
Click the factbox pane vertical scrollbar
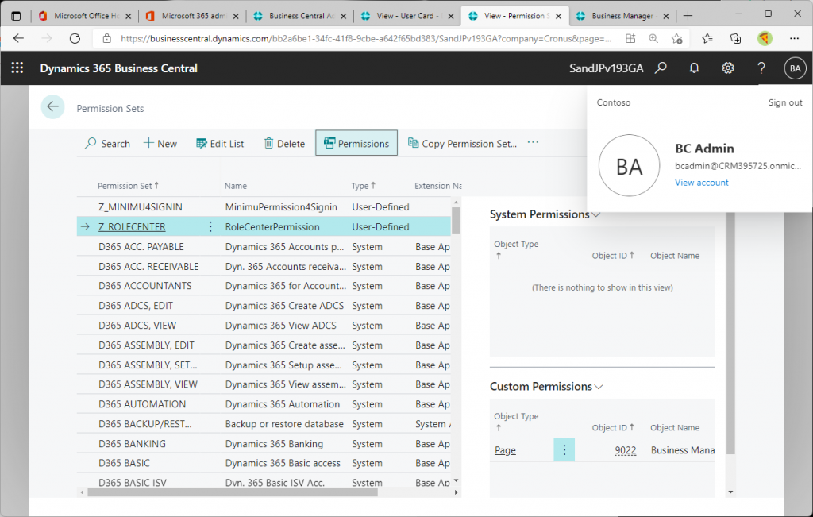coord(730,334)
